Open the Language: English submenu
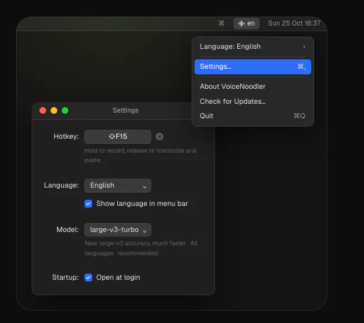Image resolution: width=364 pixels, height=323 pixels. click(253, 47)
